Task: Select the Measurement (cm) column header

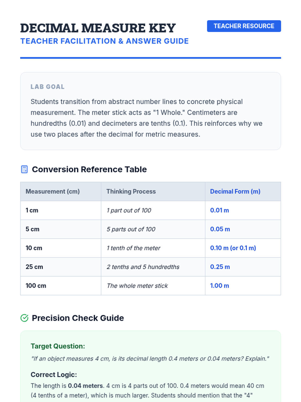Action: [53, 191]
